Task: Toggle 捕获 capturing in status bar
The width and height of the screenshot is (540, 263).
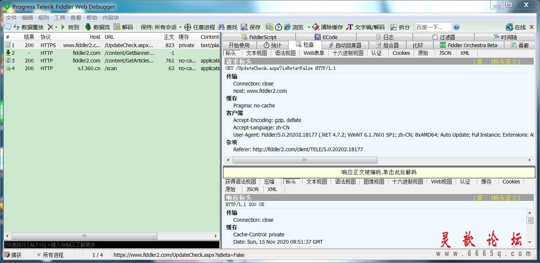Action: pyautogui.click(x=13, y=255)
